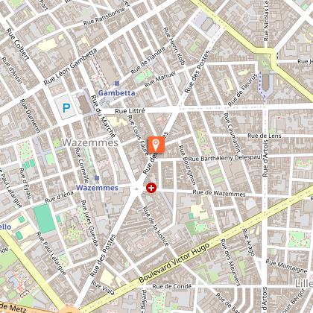Viewport: 313px width, 313px height.
Task: Click the green sports field near Rue d'Iéna
Action: 44,218
